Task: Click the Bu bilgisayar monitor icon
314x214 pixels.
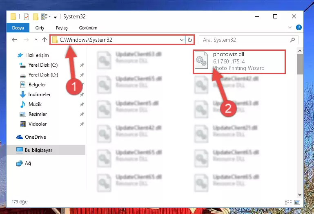Action: 20,150
